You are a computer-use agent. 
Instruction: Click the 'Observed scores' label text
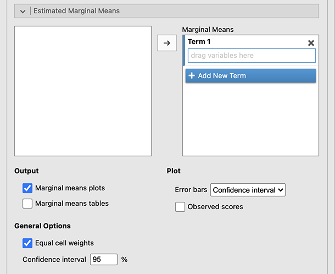pos(215,207)
